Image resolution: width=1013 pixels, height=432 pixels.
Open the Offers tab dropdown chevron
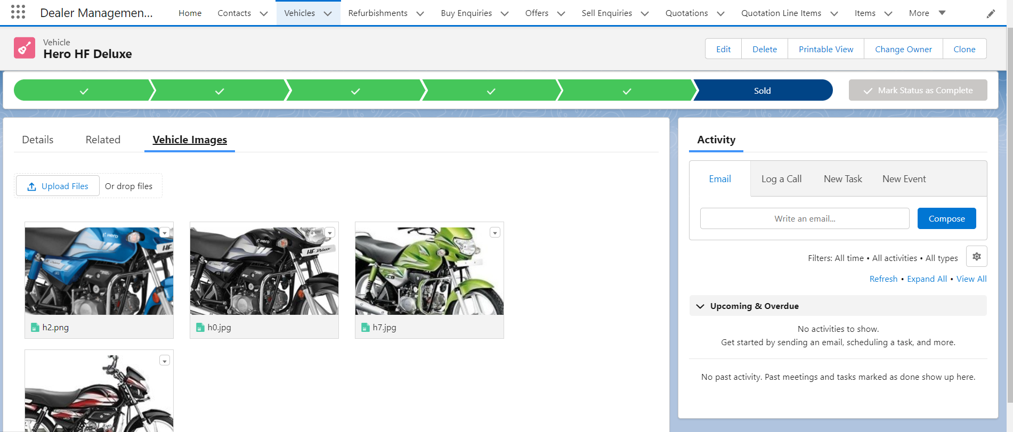tap(561, 13)
